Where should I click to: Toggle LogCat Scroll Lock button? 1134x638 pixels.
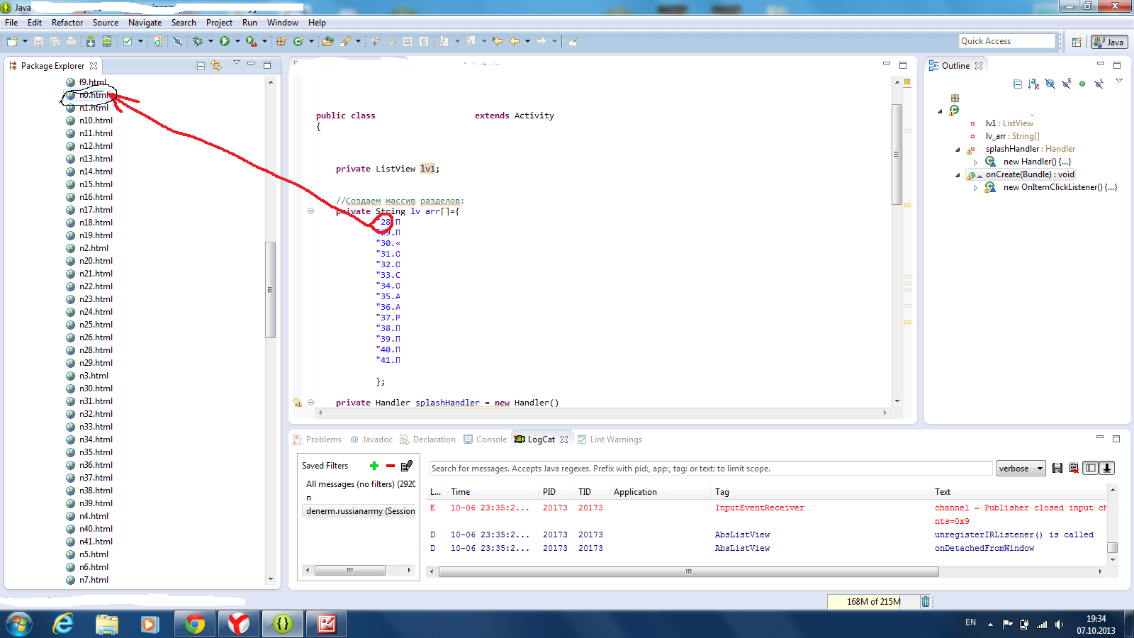pyautogui.click(x=1107, y=468)
